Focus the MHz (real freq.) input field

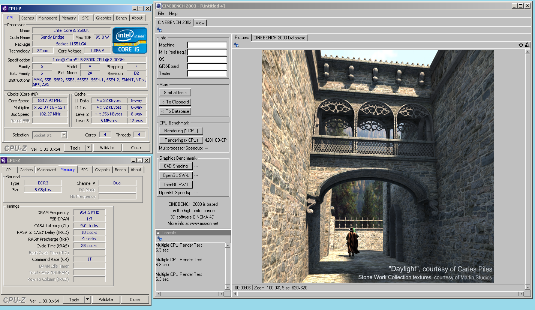coord(207,52)
